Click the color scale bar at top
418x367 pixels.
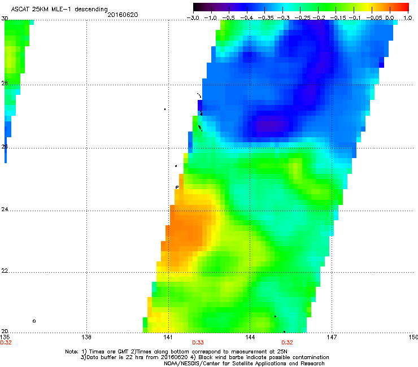tap(301, 7)
